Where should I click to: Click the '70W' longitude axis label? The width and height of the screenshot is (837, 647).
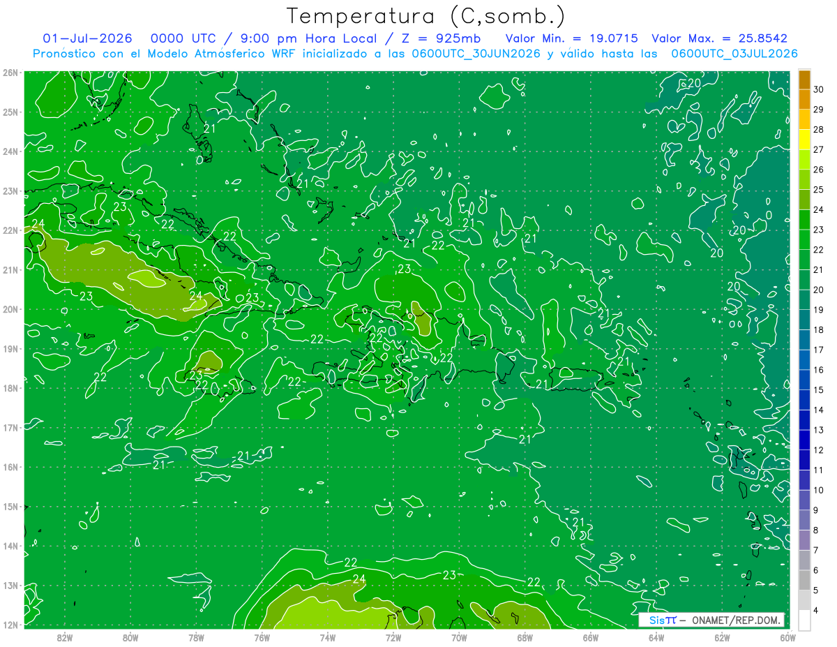point(459,637)
